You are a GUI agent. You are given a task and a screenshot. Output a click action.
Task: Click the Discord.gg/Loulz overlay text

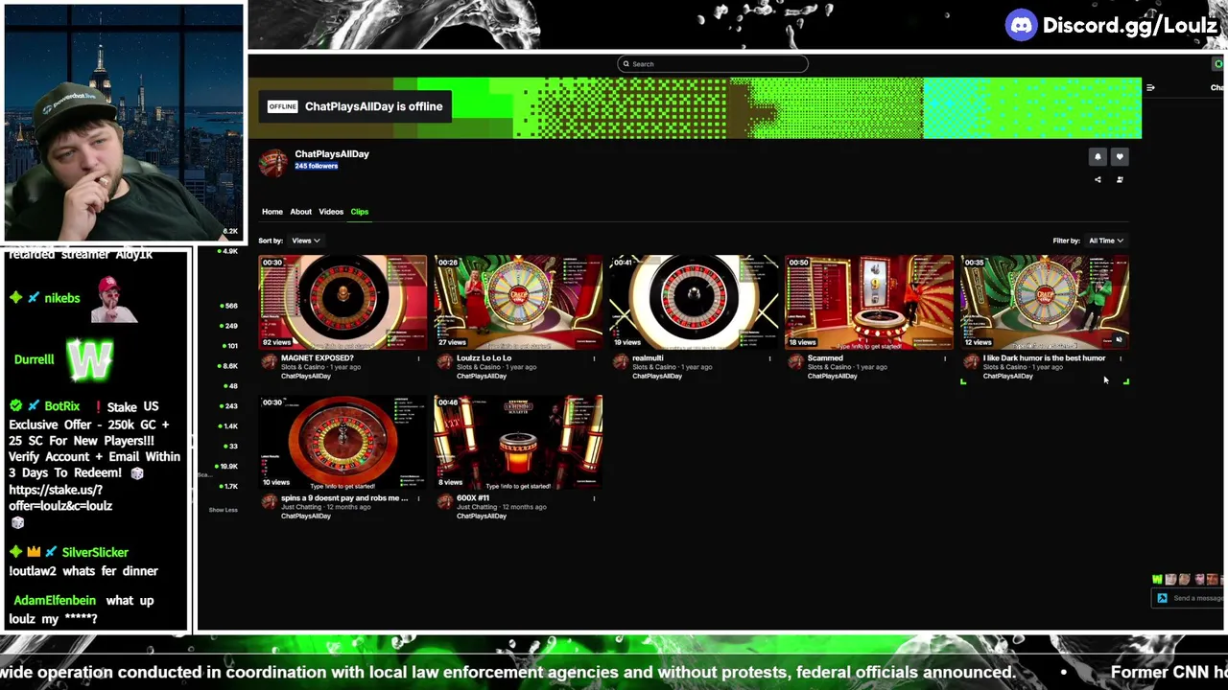(1129, 26)
